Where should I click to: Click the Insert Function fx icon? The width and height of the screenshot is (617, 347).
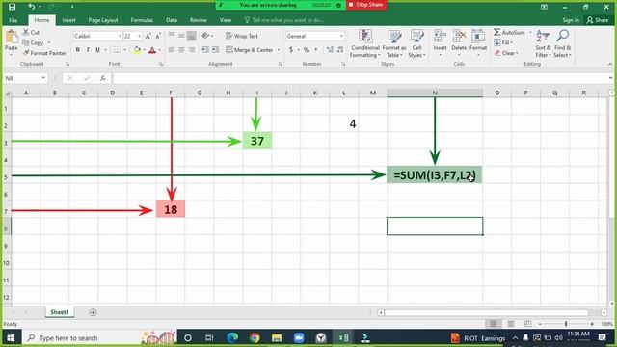[x=103, y=78]
